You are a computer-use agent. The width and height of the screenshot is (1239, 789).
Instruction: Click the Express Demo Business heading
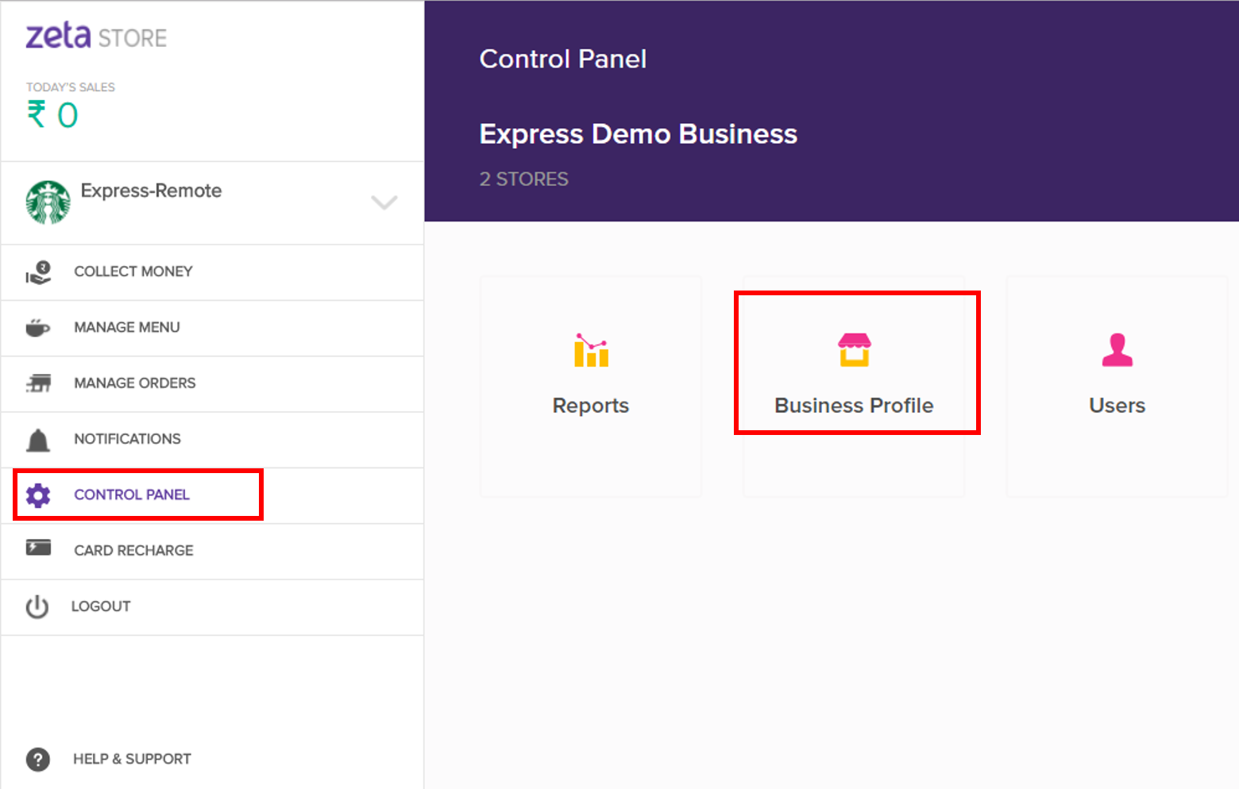coord(639,134)
